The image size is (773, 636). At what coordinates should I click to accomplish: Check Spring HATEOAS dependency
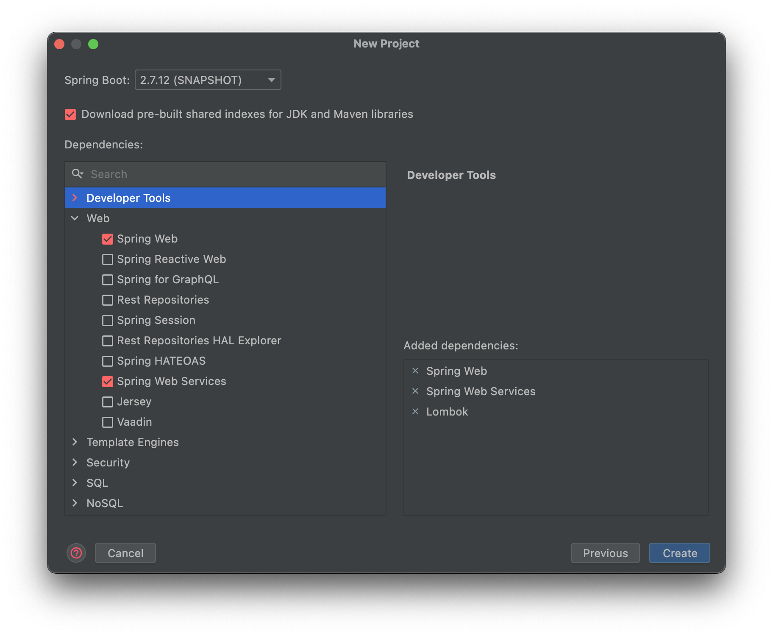coord(108,361)
